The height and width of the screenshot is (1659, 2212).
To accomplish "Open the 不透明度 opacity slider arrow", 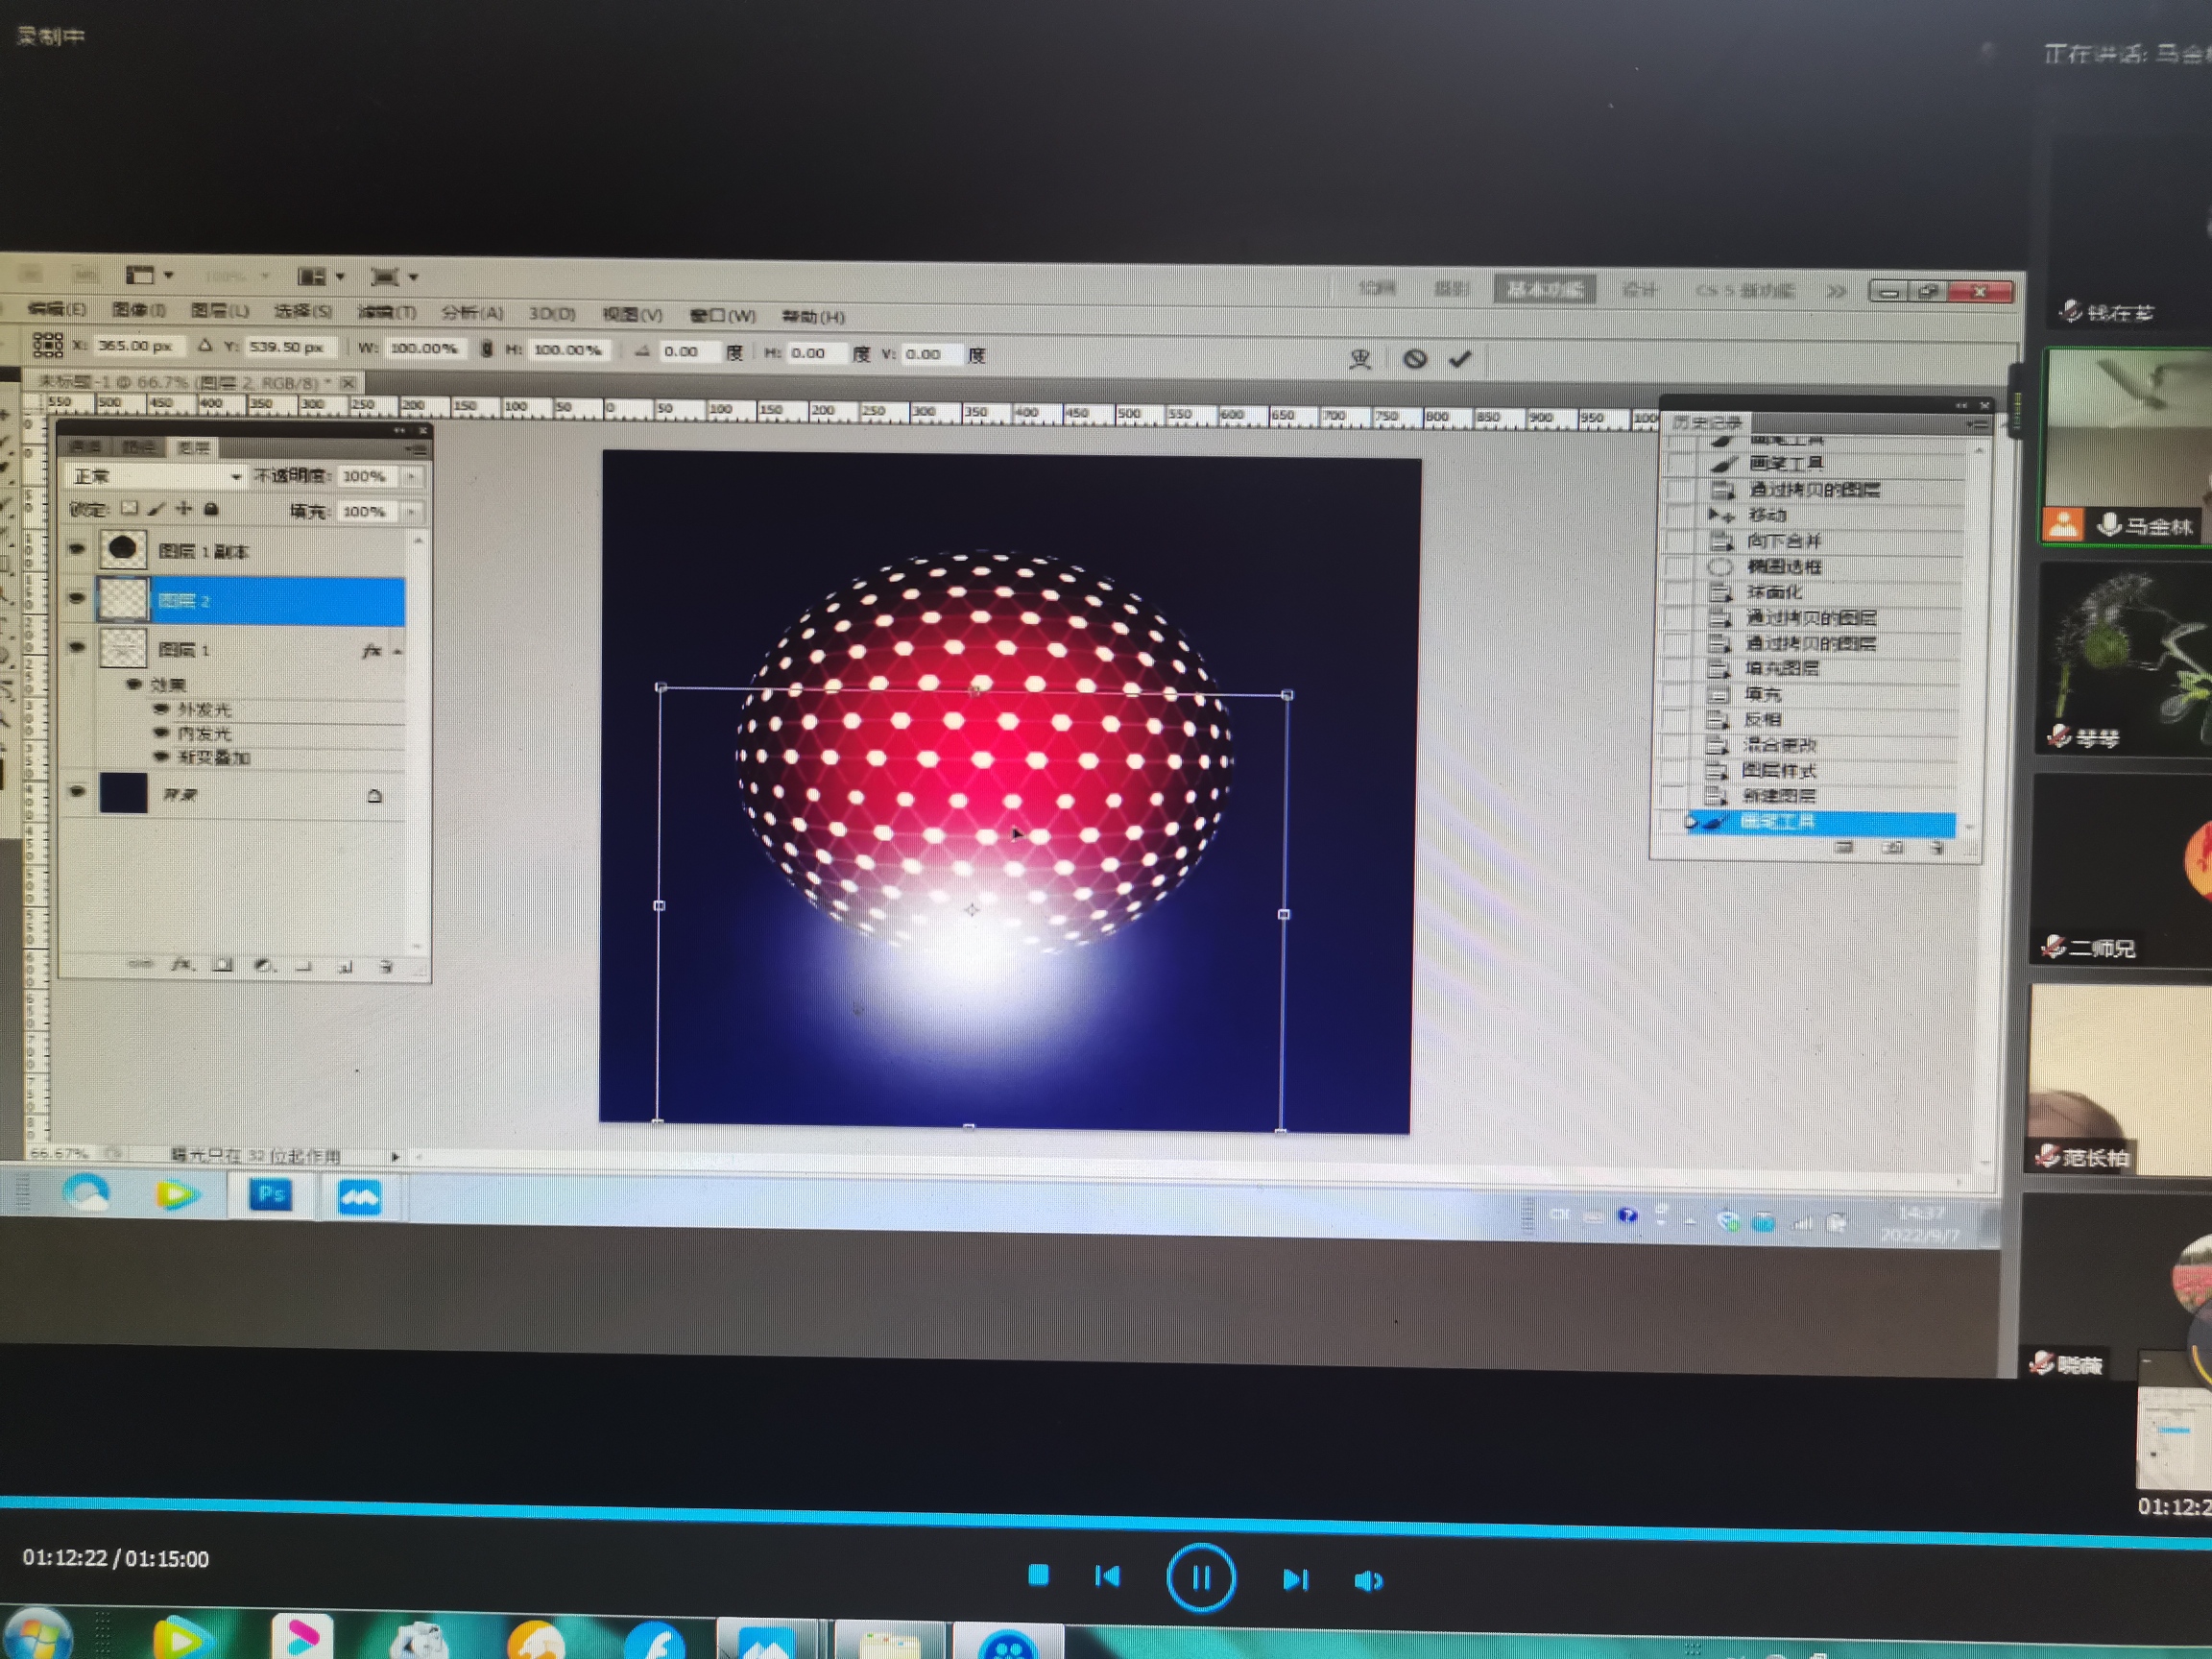I will tap(412, 477).
